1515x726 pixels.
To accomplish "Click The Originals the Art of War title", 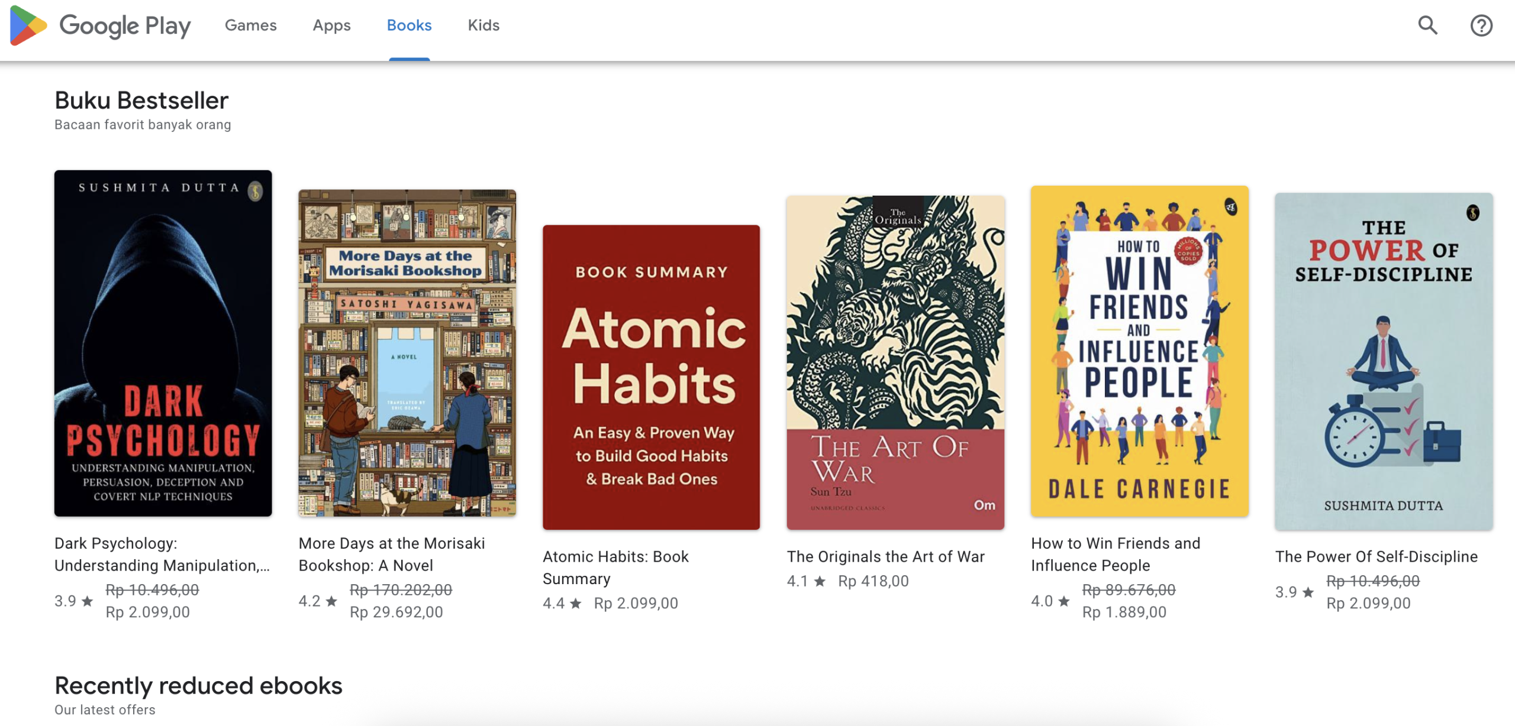I will tap(885, 556).
